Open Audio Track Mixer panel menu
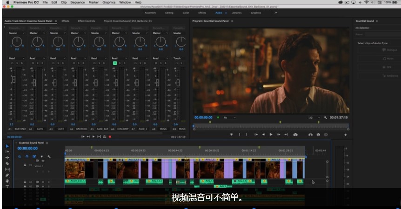 56,21
